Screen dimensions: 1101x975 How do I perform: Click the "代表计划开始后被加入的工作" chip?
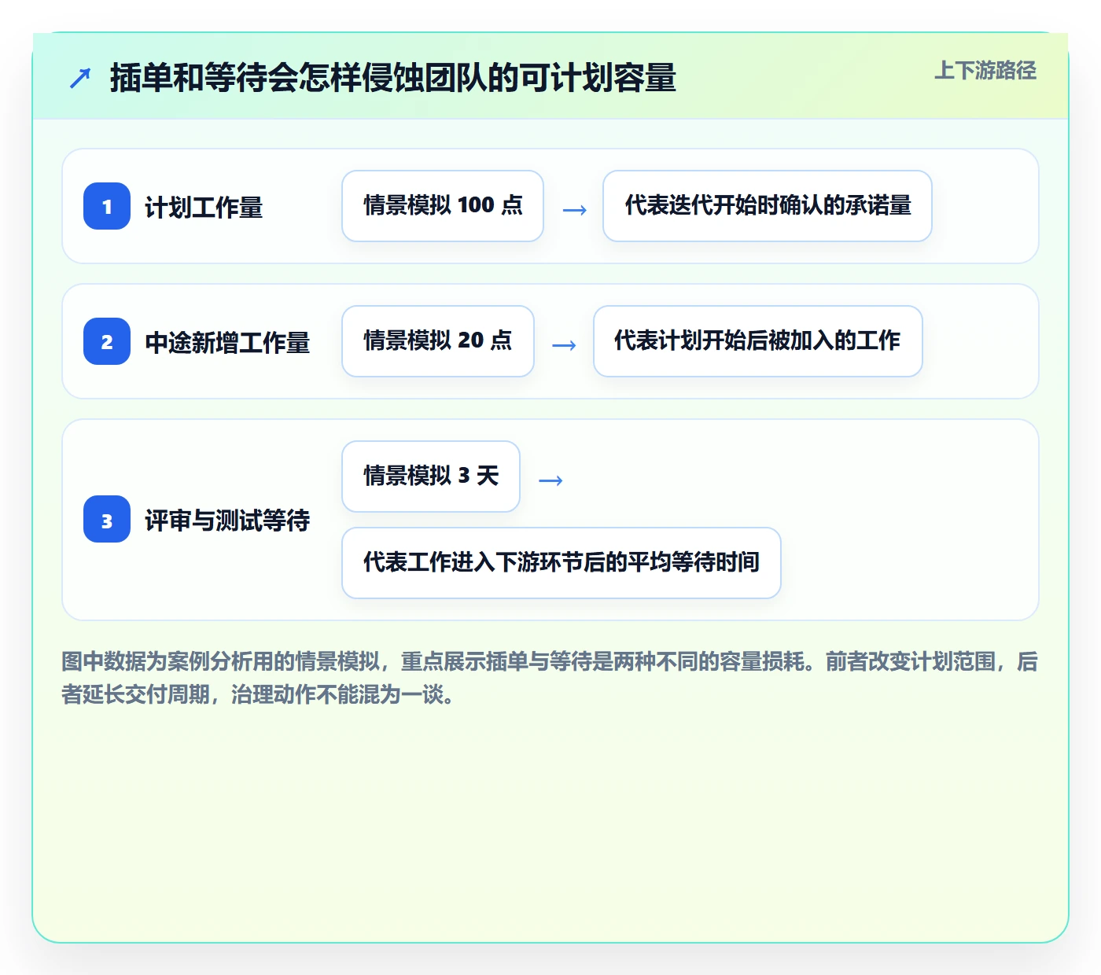[x=758, y=341]
